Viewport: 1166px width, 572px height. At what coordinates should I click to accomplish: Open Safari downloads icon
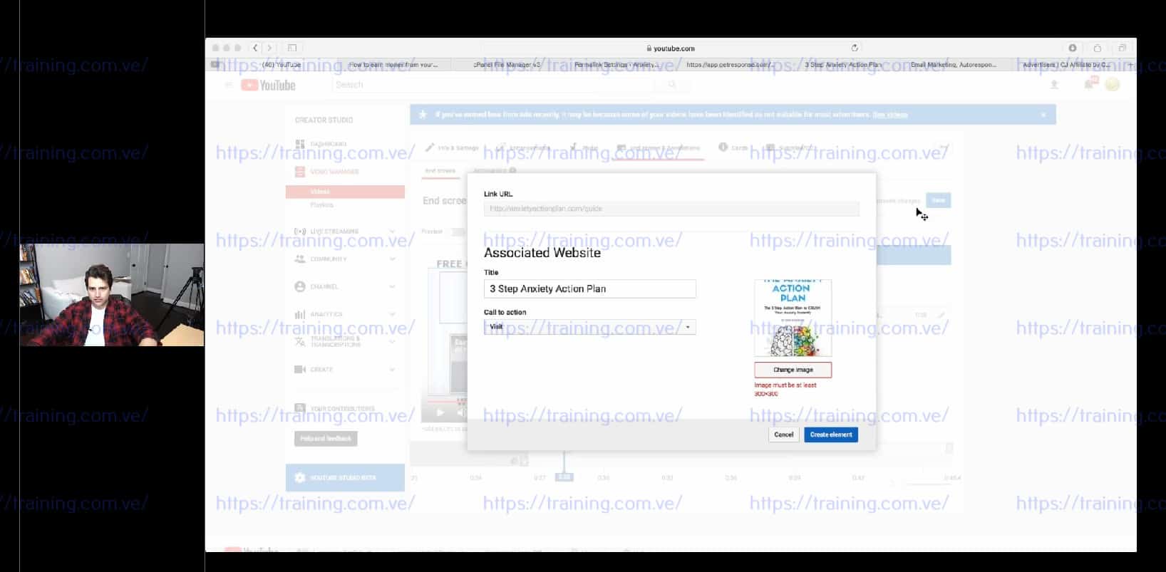pyautogui.click(x=1072, y=48)
